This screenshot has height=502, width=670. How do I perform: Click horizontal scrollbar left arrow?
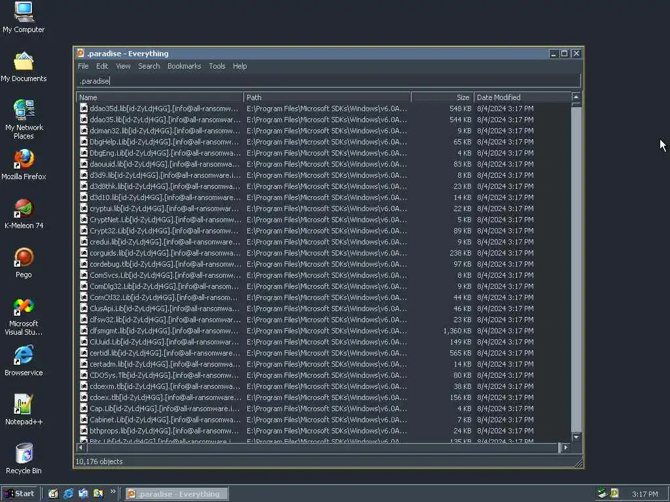tap(80, 447)
